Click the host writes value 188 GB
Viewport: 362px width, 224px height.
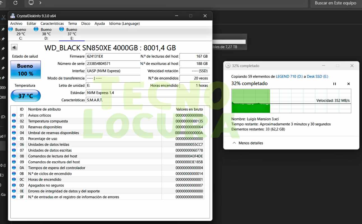[195, 64]
